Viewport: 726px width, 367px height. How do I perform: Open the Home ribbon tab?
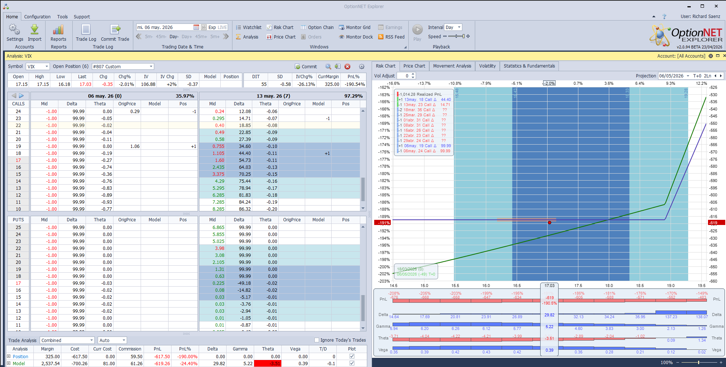click(12, 17)
